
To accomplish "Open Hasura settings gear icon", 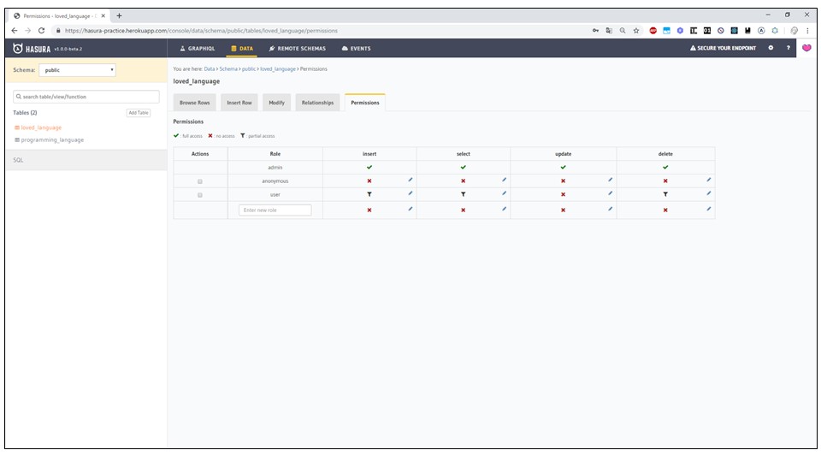I will tap(771, 48).
